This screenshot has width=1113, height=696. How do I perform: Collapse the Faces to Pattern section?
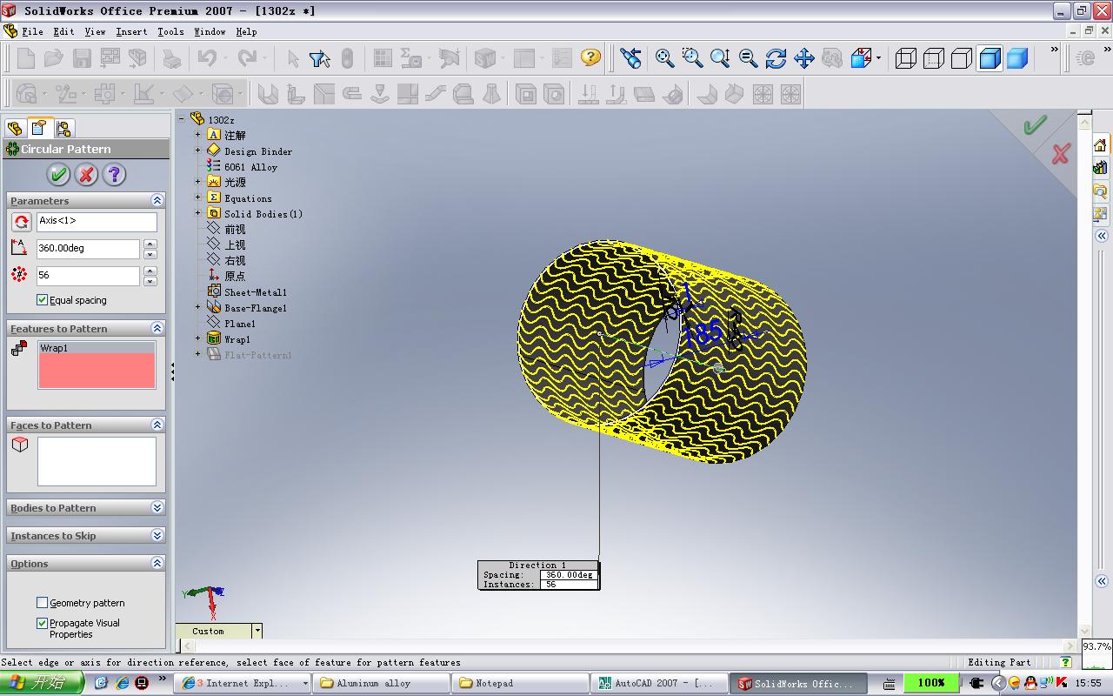(x=157, y=425)
